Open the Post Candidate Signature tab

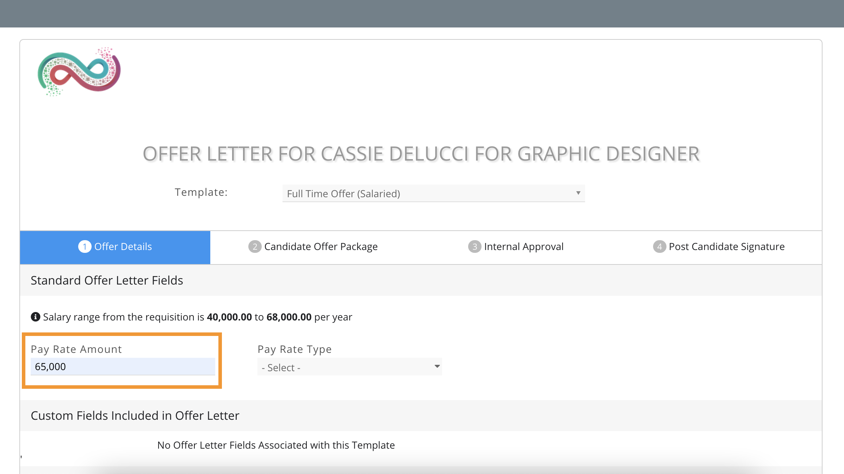coord(719,247)
